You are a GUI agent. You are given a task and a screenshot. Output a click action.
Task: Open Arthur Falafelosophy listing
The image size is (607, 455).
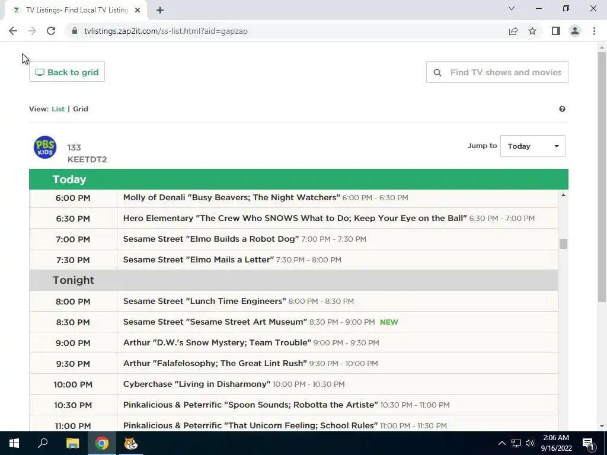tap(215, 363)
